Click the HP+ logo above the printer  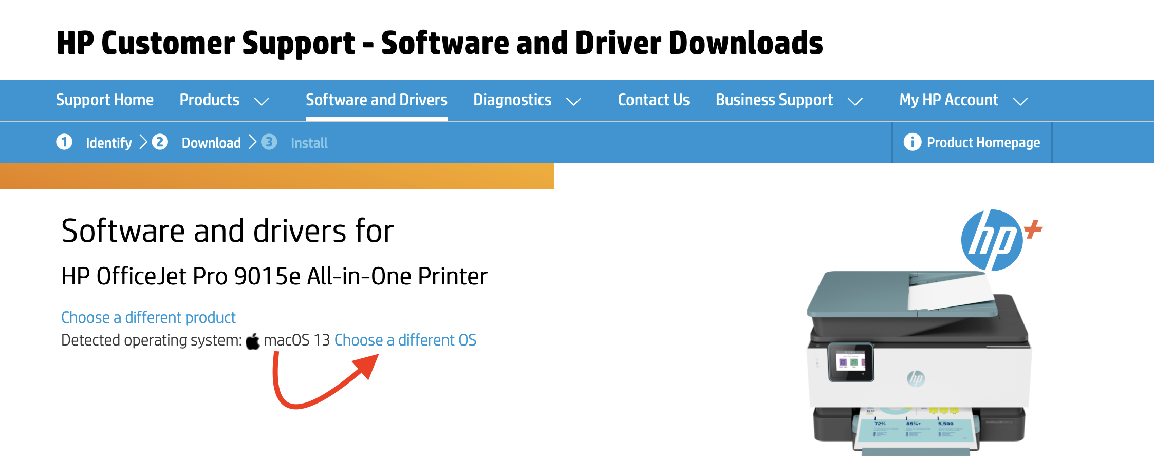1001,240
